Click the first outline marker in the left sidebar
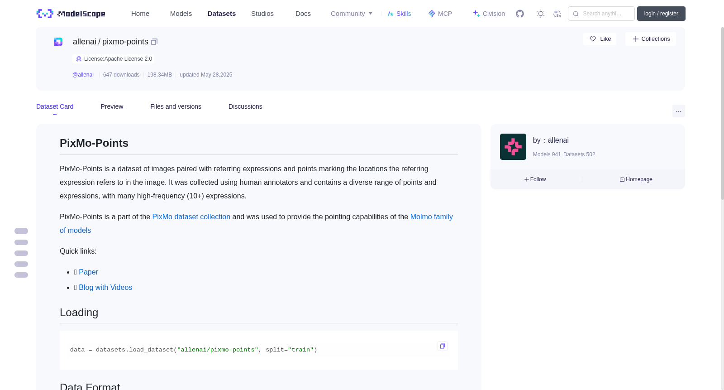The height and width of the screenshot is (390, 724). (21, 231)
